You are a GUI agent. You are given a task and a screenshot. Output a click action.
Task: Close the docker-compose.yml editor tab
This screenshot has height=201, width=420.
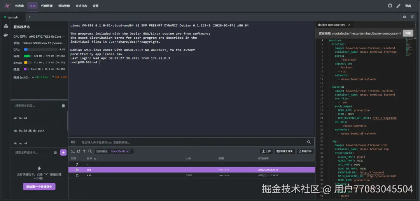[349, 25]
